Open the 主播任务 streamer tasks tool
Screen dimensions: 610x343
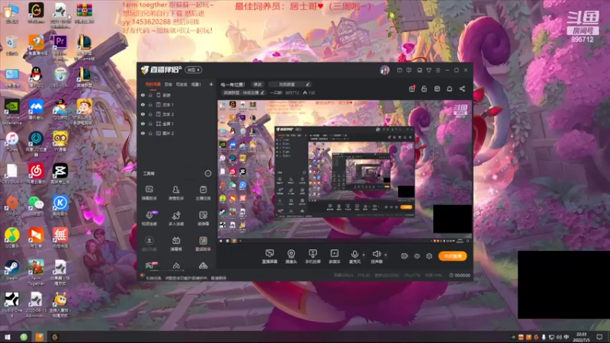[x=203, y=193]
